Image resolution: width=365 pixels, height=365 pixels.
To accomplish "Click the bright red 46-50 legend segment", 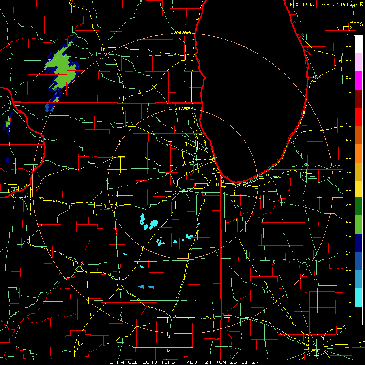I will click(358, 117).
